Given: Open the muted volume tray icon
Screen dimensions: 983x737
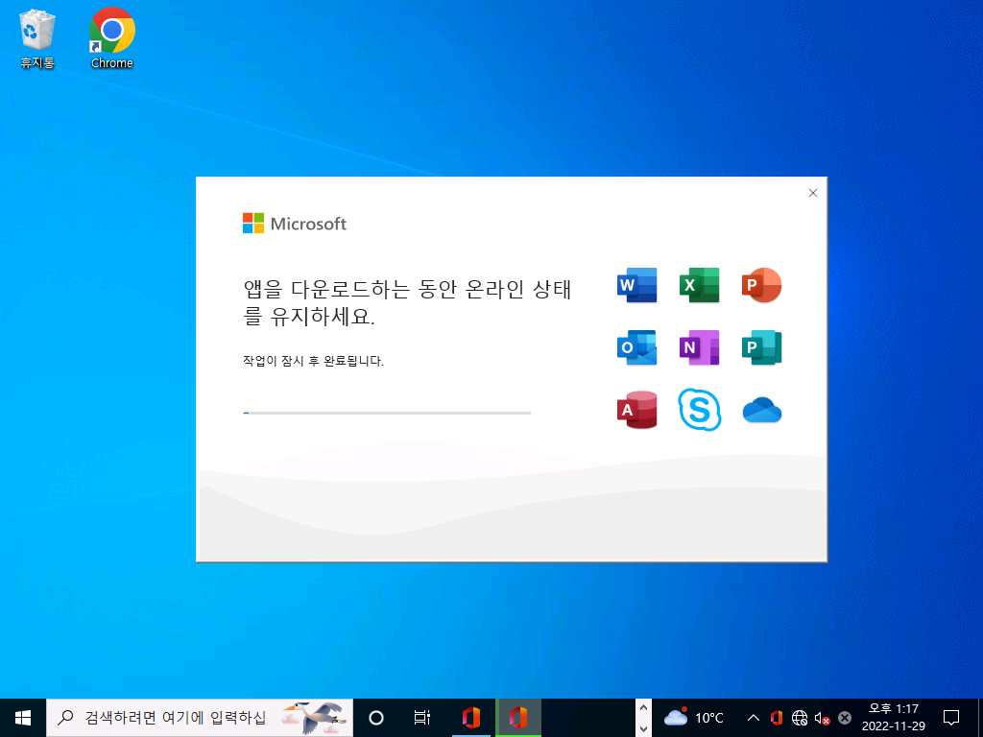Looking at the screenshot, I should (x=822, y=718).
